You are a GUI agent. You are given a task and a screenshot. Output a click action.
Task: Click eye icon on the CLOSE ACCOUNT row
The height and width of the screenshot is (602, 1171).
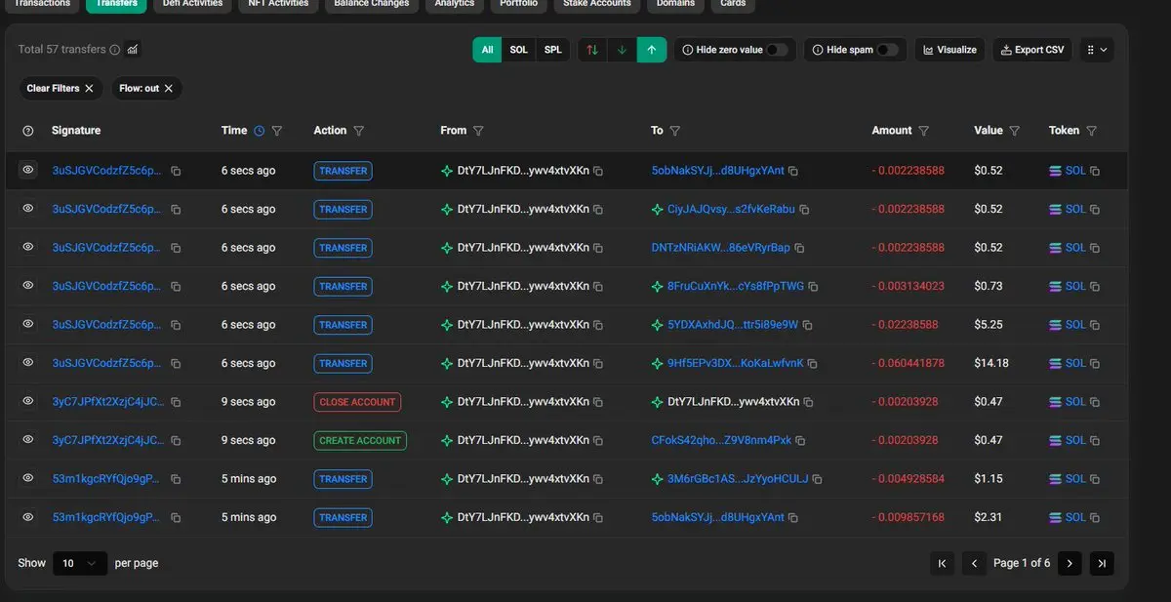(x=28, y=402)
